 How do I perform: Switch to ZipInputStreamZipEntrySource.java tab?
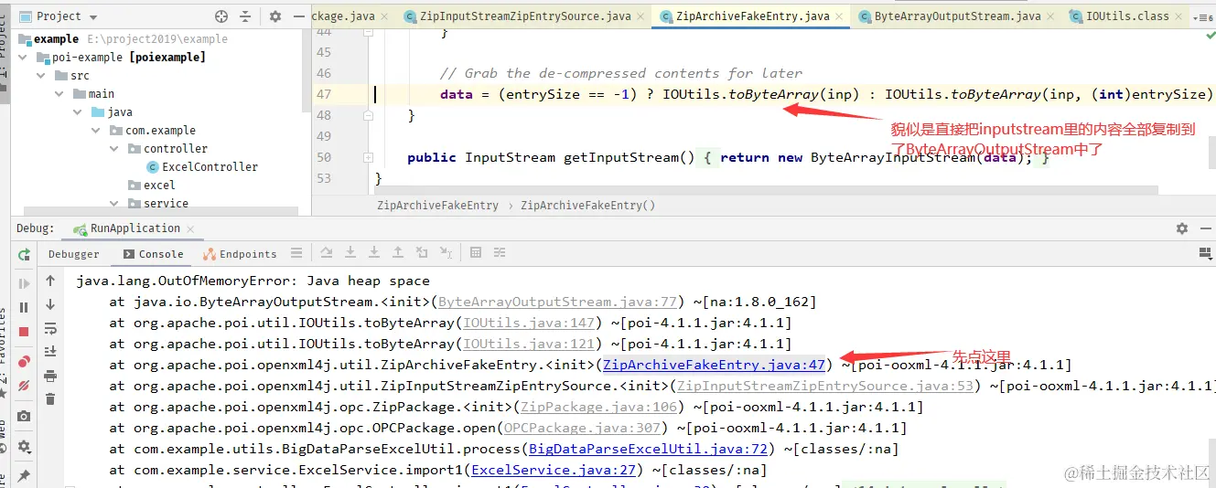click(526, 16)
